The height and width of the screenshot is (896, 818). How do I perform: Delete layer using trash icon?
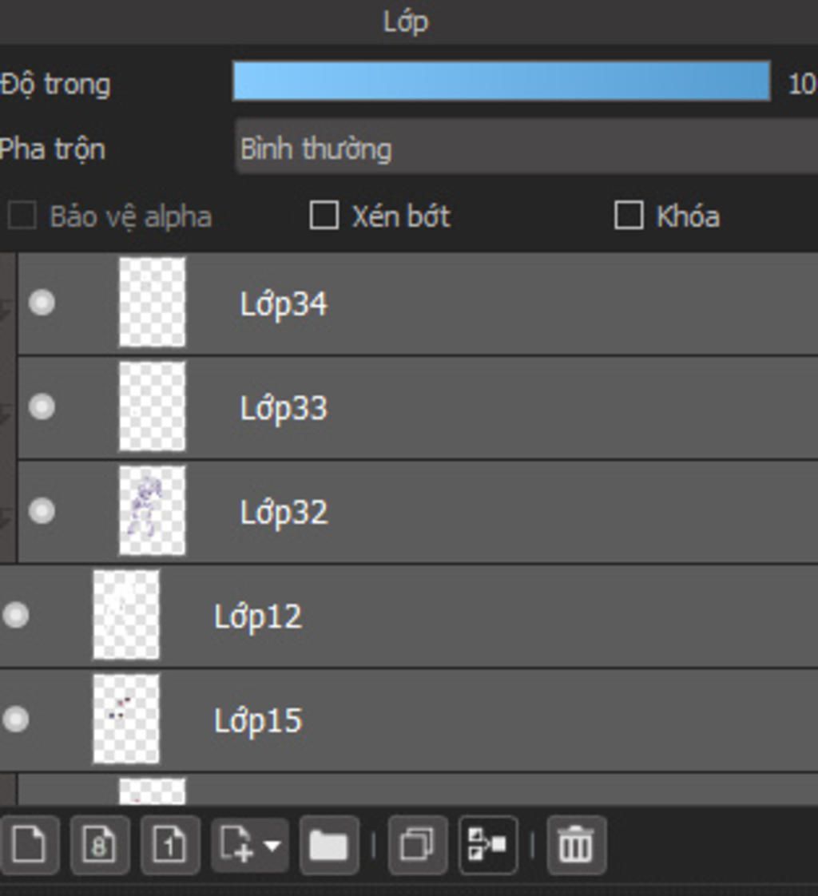[x=575, y=844]
